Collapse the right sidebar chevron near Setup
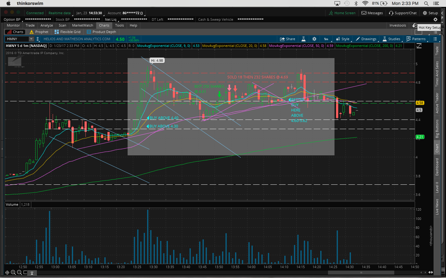 [442, 13]
